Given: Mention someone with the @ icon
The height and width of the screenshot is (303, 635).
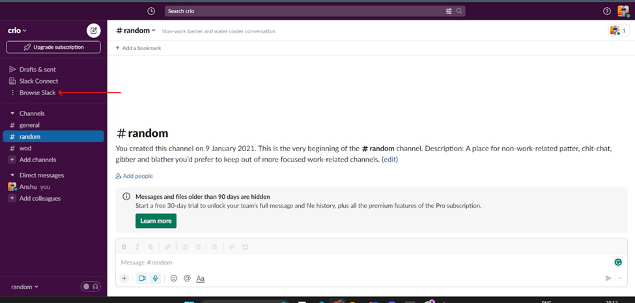Looking at the screenshot, I should [187, 278].
